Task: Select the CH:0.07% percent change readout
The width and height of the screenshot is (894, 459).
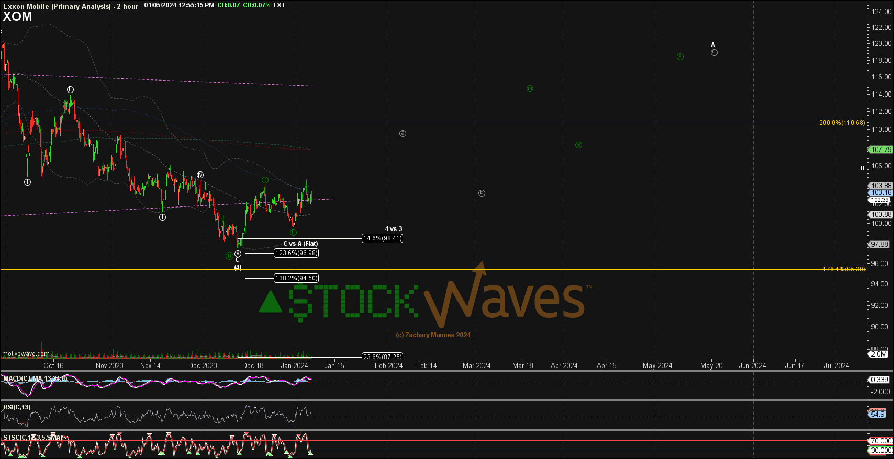Action: click(x=257, y=5)
